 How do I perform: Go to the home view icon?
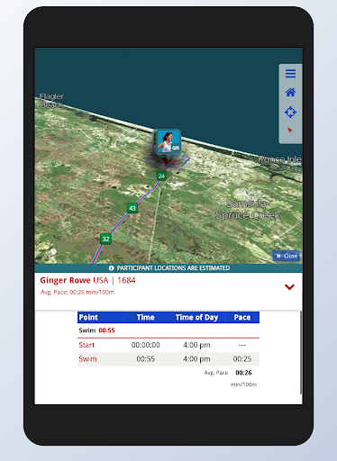pyautogui.click(x=290, y=93)
